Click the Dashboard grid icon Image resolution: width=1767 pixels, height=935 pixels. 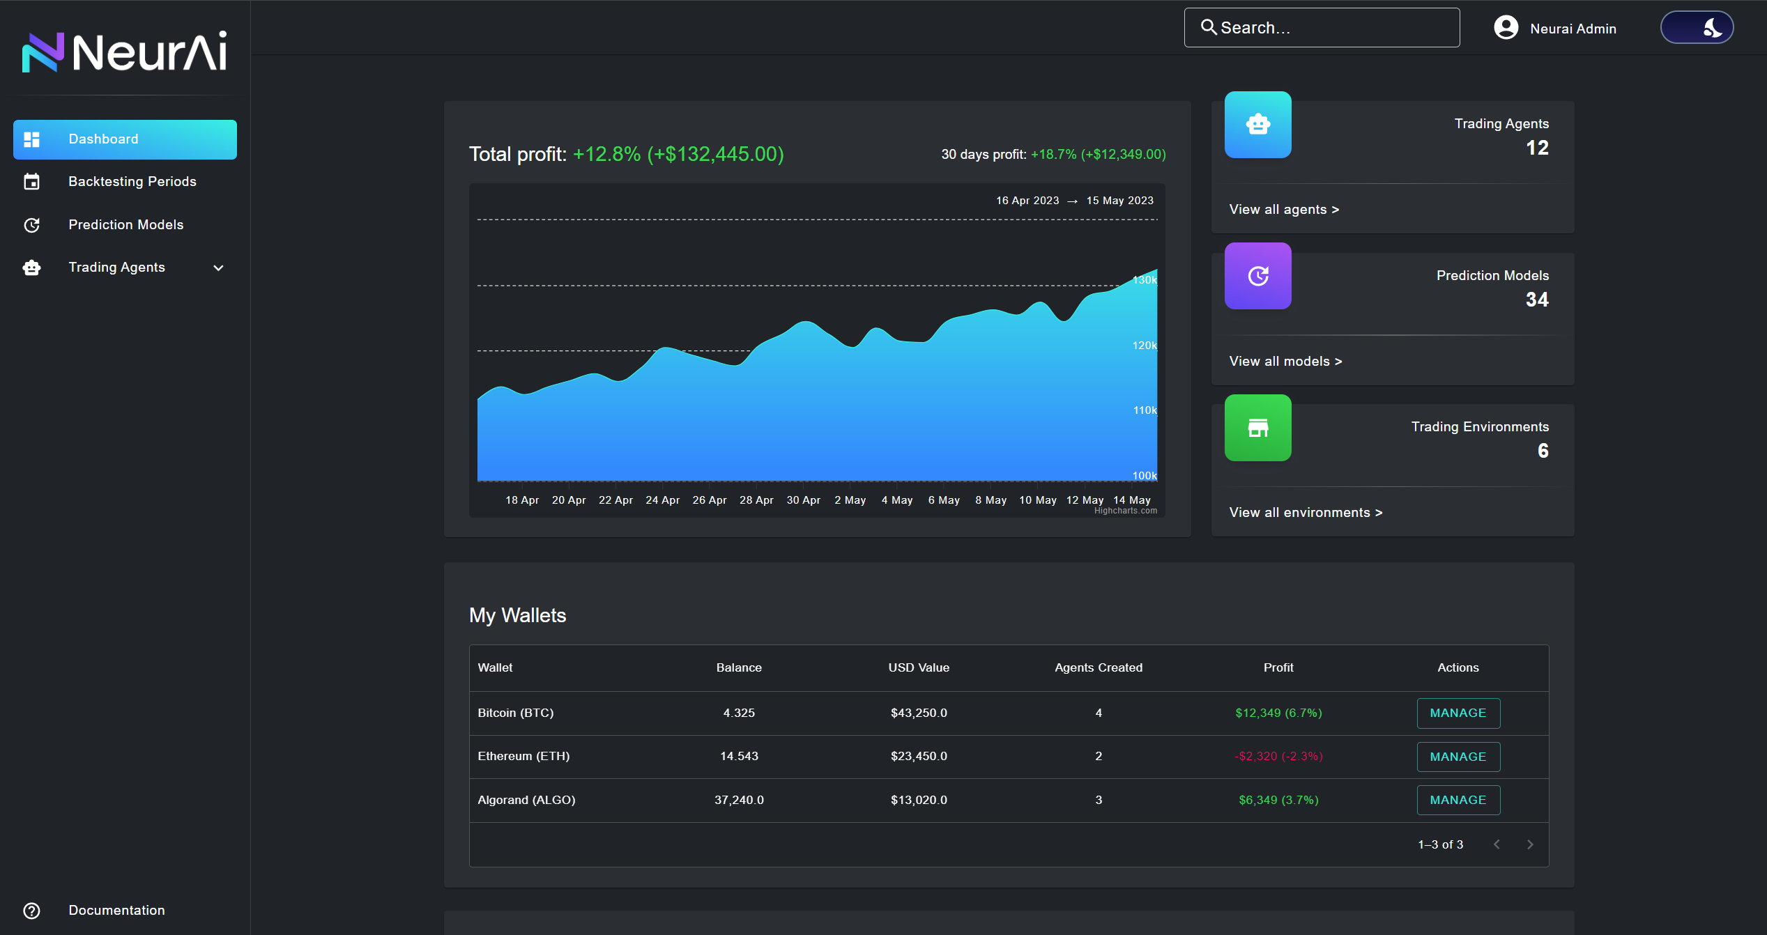32,139
